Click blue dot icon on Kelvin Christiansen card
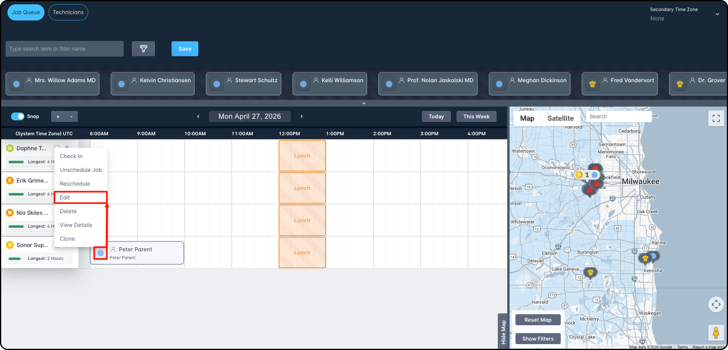This screenshot has height=350, width=728. click(122, 84)
